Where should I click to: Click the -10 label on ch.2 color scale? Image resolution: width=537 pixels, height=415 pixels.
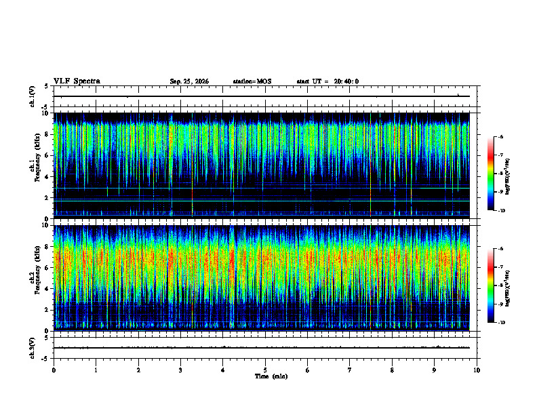[x=502, y=322]
